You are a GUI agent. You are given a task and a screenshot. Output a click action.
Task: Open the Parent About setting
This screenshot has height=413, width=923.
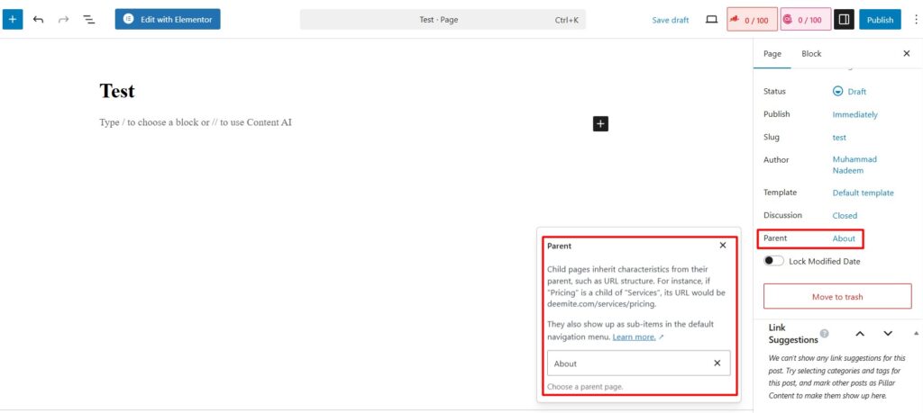click(844, 238)
